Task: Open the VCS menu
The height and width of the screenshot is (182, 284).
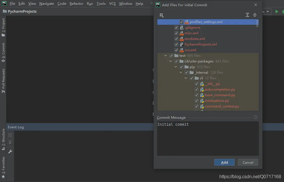Action: (x=112, y=4)
